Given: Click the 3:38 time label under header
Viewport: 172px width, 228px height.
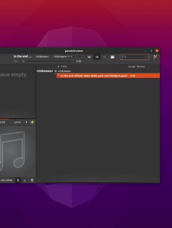Looking at the screenshot, I should (x=79, y=61).
